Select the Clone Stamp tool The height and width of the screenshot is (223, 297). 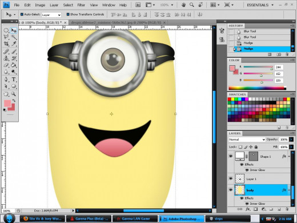(6, 58)
